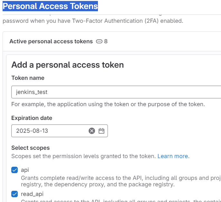Click the Two-Factor Authentication description text
Image resolution: width=221 pixels, height=202 pixels.
[x=93, y=21]
